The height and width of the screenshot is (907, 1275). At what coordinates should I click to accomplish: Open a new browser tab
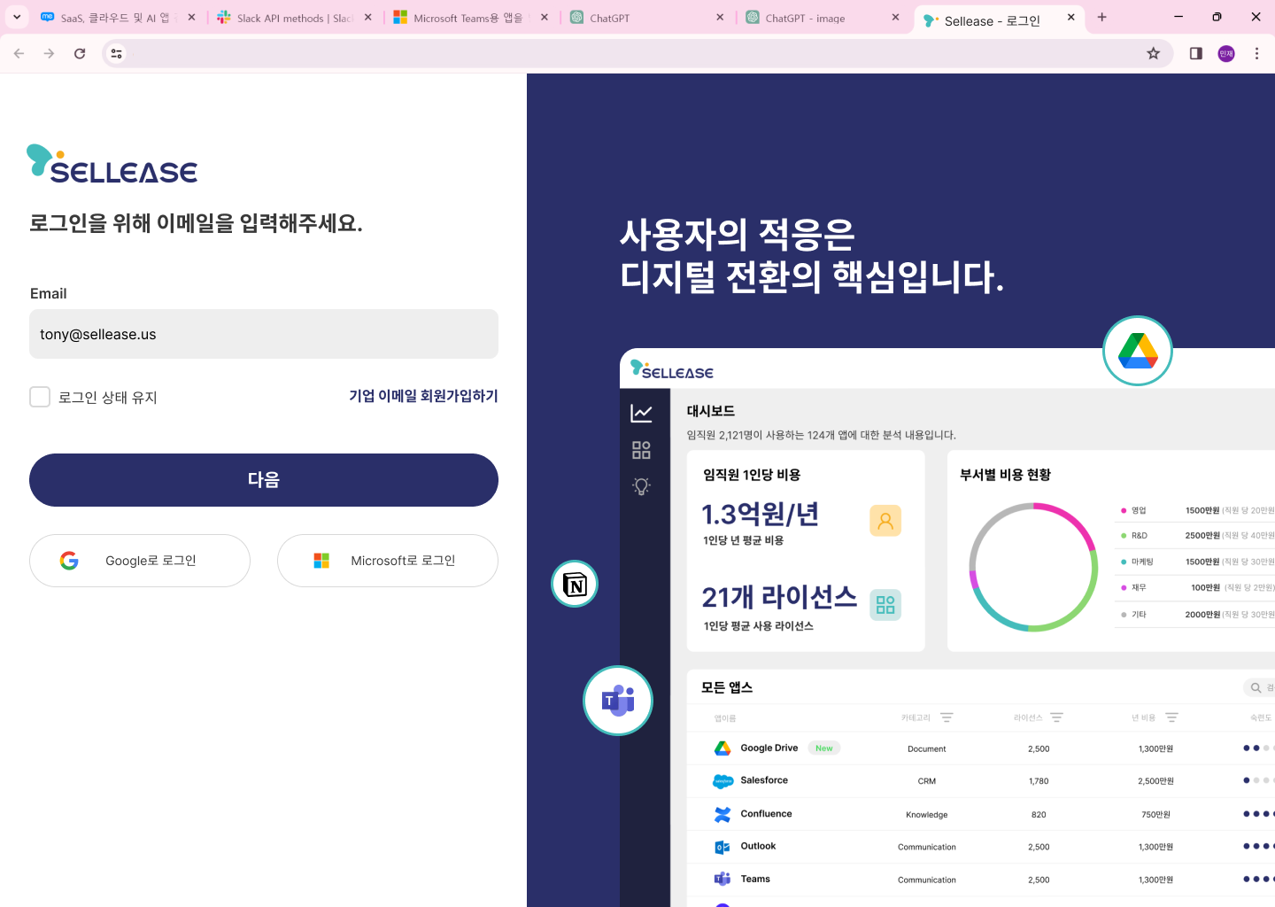(x=1101, y=17)
